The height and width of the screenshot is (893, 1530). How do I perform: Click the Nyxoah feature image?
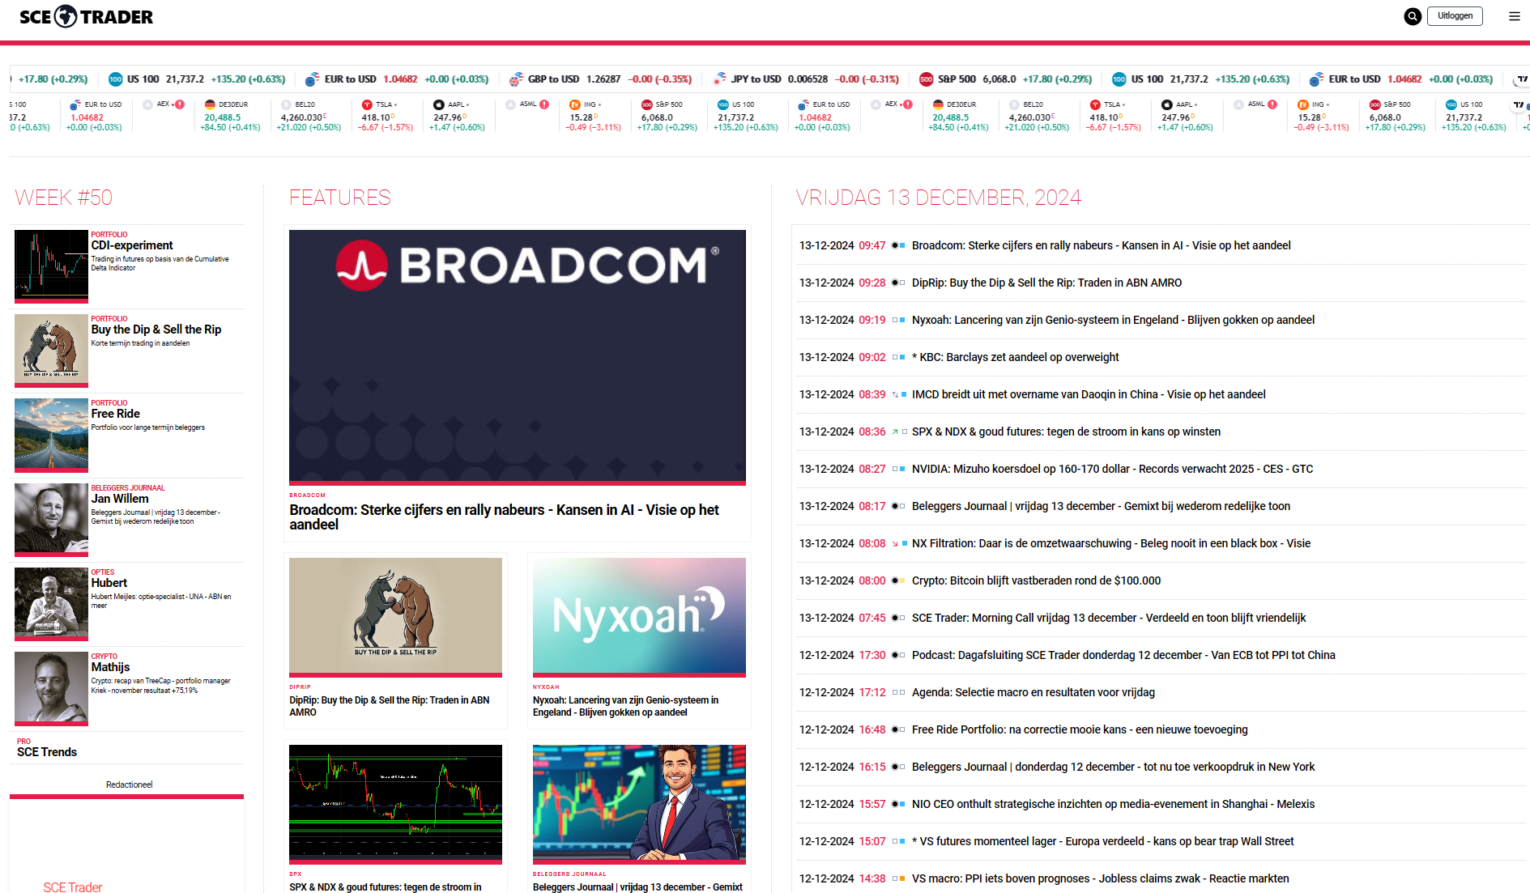[x=639, y=617]
